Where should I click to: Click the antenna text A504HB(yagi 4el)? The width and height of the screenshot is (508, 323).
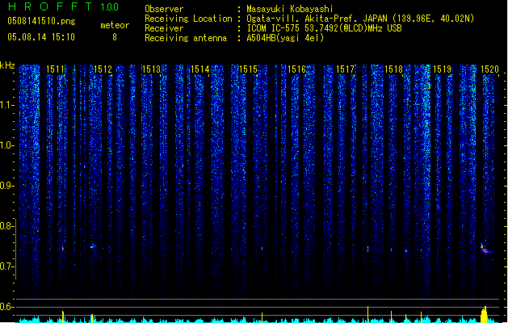[285, 38]
